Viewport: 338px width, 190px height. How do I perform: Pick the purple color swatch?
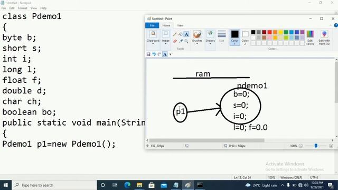tap(303, 32)
